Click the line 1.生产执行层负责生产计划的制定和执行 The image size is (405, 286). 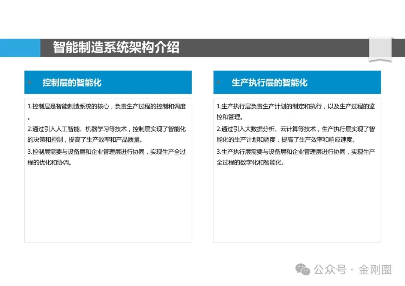[295, 106]
